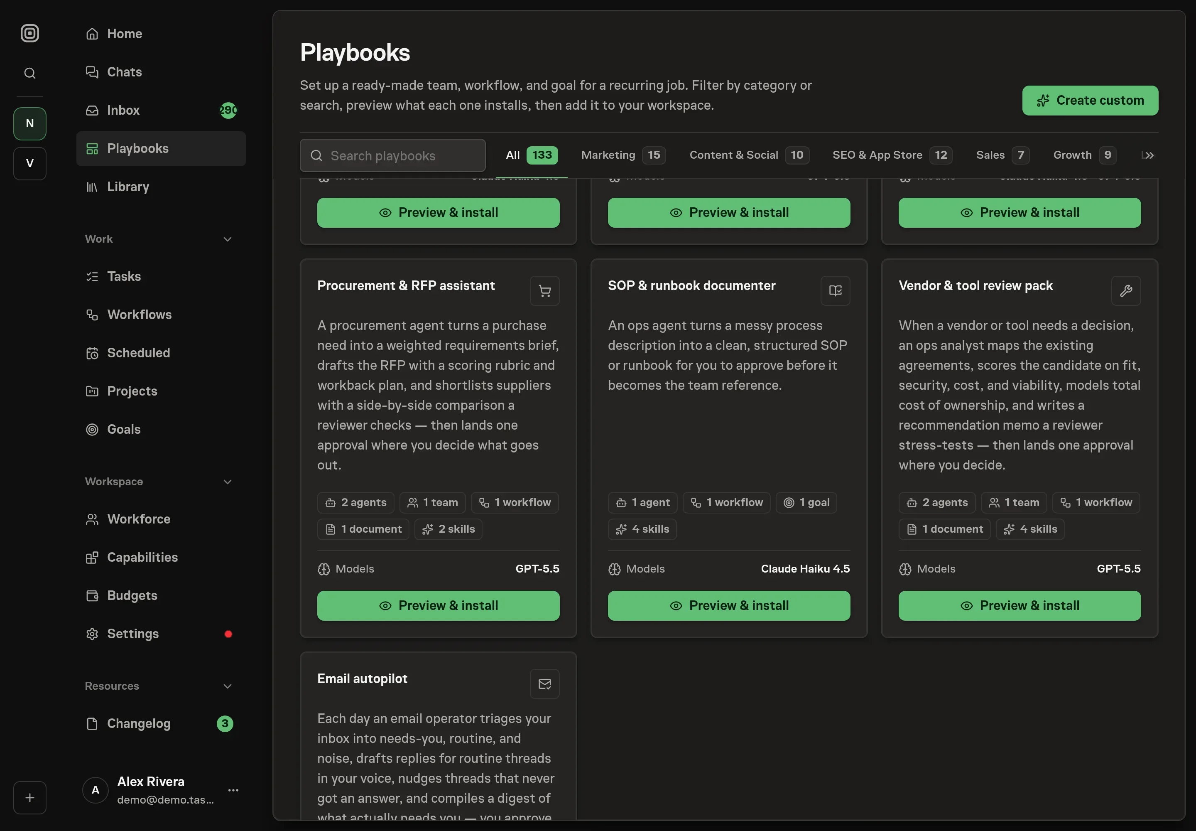This screenshot has height=831, width=1196.
Task: Open global search magnifier in left rail
Action: click(x=29, y=74)
